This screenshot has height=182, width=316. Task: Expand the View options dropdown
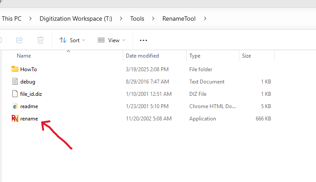111,40
